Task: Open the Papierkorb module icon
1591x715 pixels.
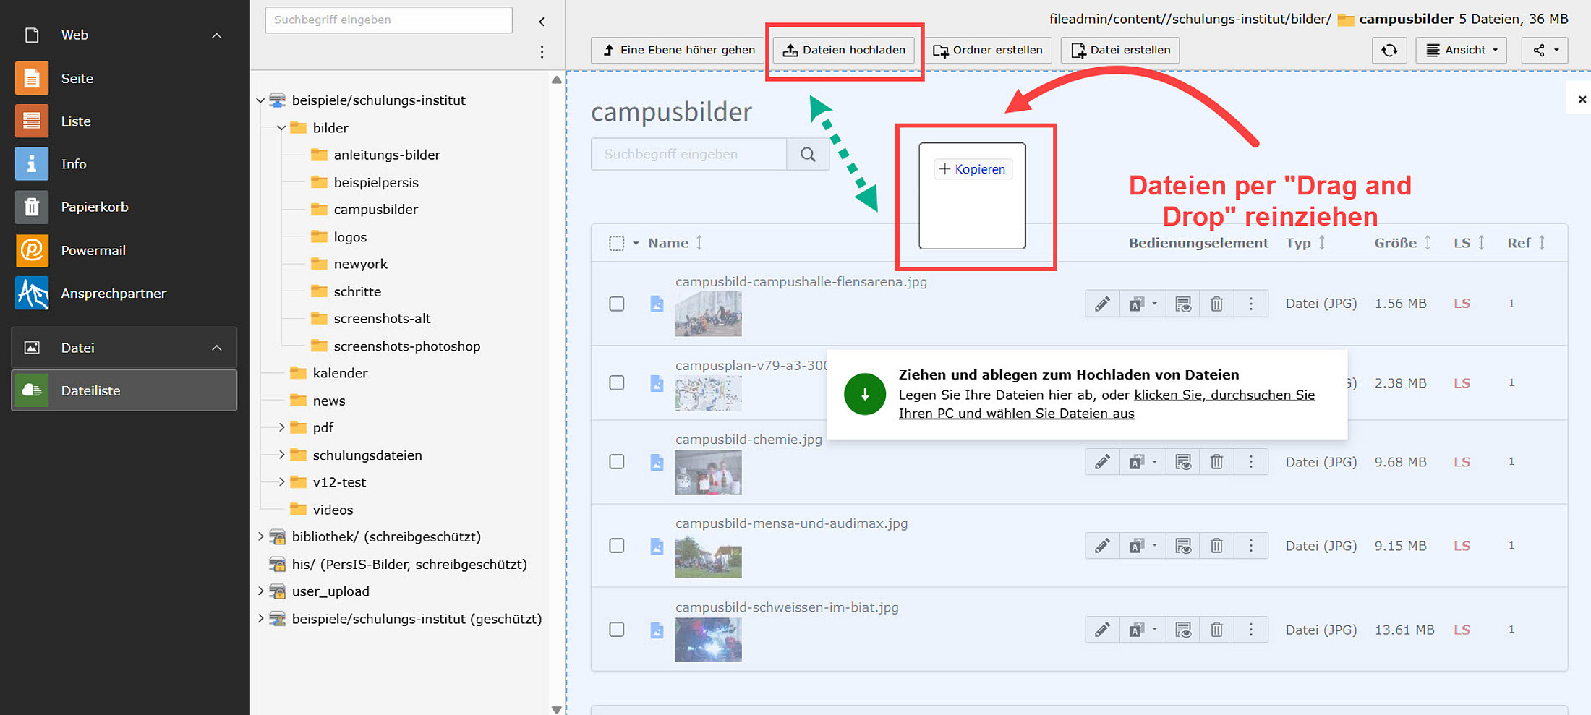Action: 32,207
